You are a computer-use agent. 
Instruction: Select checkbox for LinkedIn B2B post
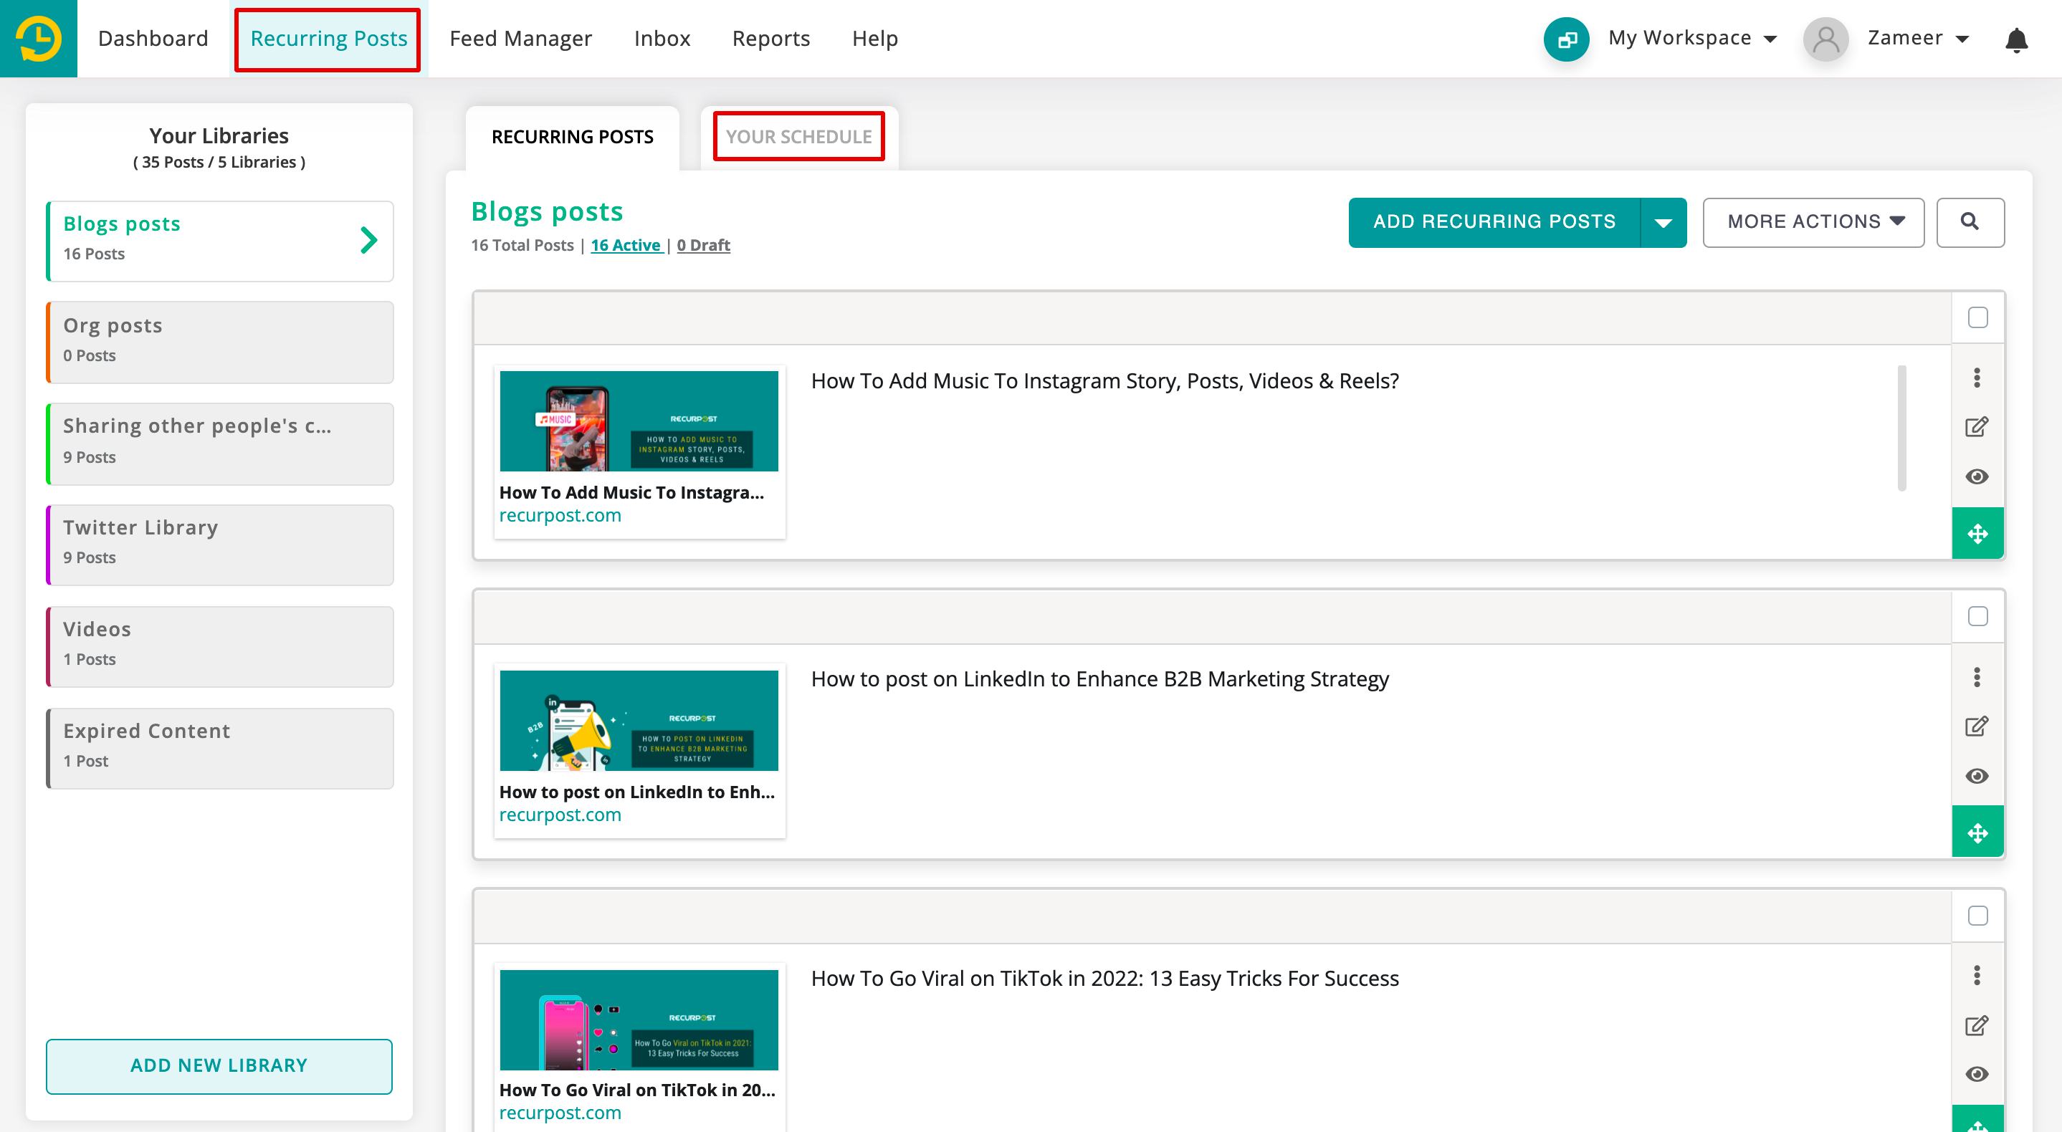pos(1977,617)
